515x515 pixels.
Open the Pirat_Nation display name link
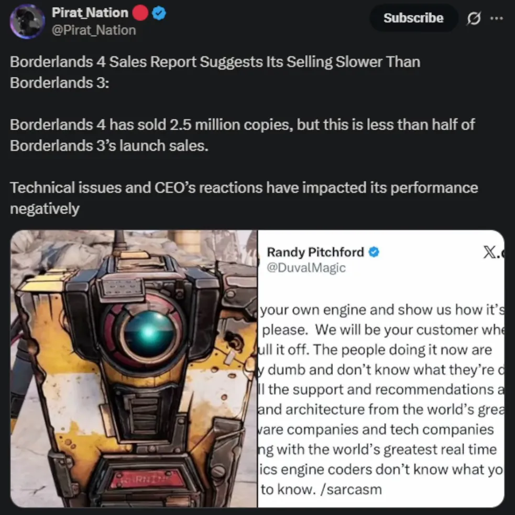[x=90, y=13]
